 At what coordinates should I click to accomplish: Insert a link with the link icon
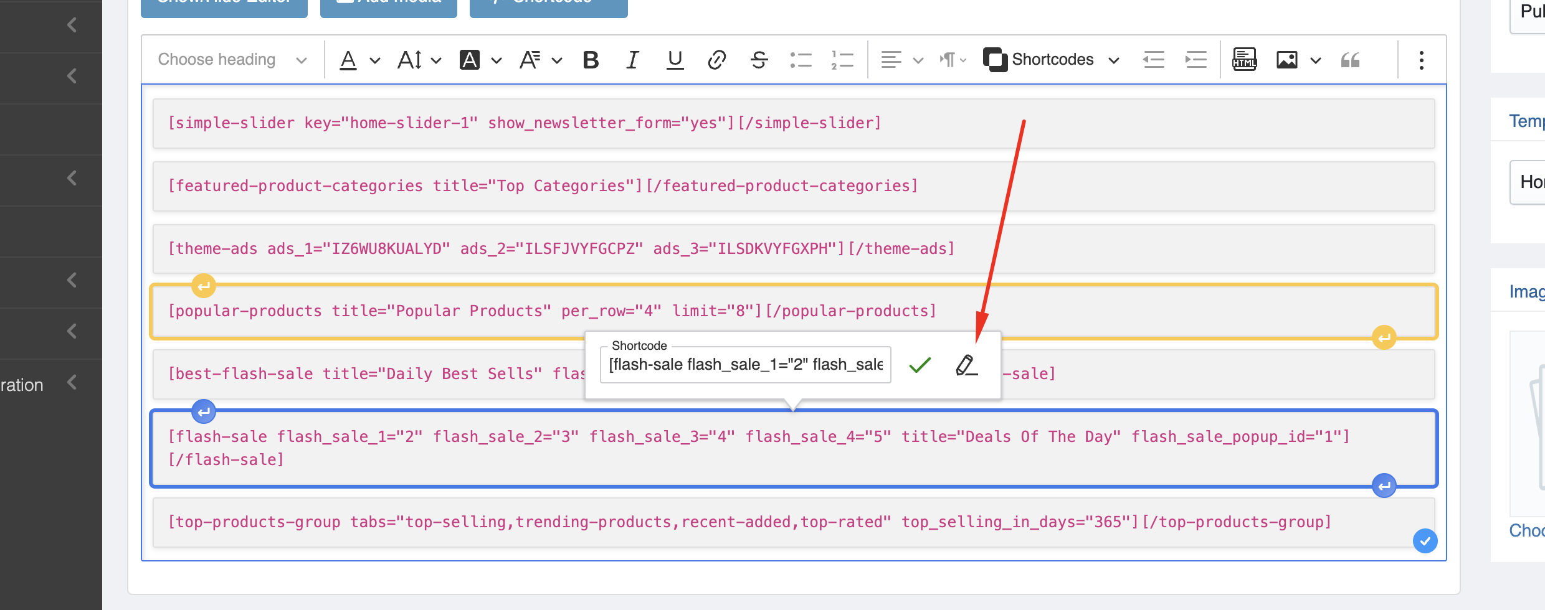click(716, 60)
